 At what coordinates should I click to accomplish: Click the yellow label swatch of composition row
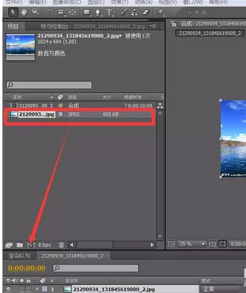click(60, 105)
